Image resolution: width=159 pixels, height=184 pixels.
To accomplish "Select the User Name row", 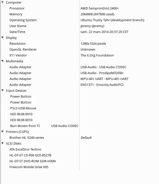I will pyautogui.click(x=18, y=26).
